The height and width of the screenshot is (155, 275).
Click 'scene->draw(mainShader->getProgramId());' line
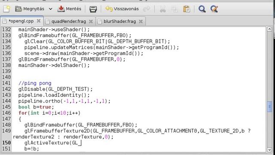click(84, 53)
